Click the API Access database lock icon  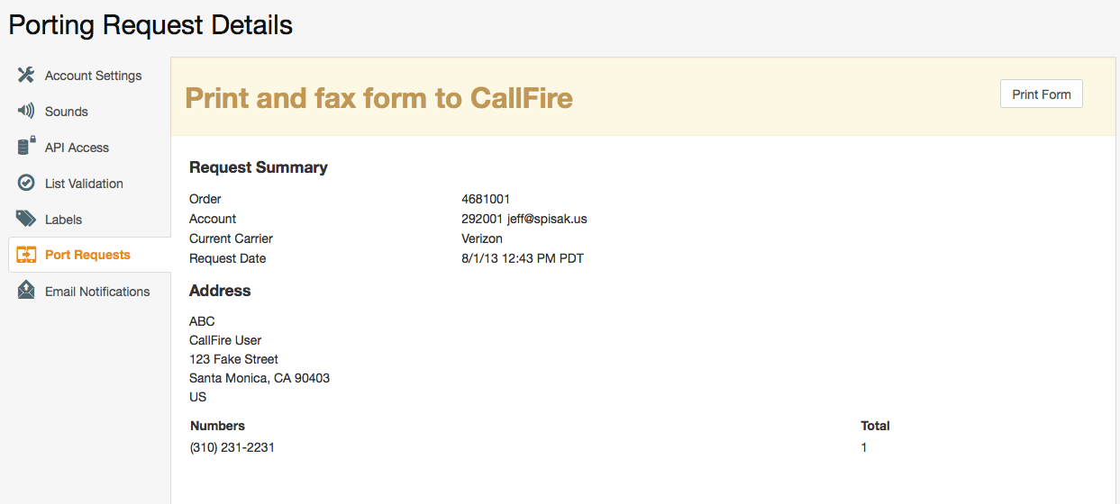pyautogui.click(x=26, y=147)
